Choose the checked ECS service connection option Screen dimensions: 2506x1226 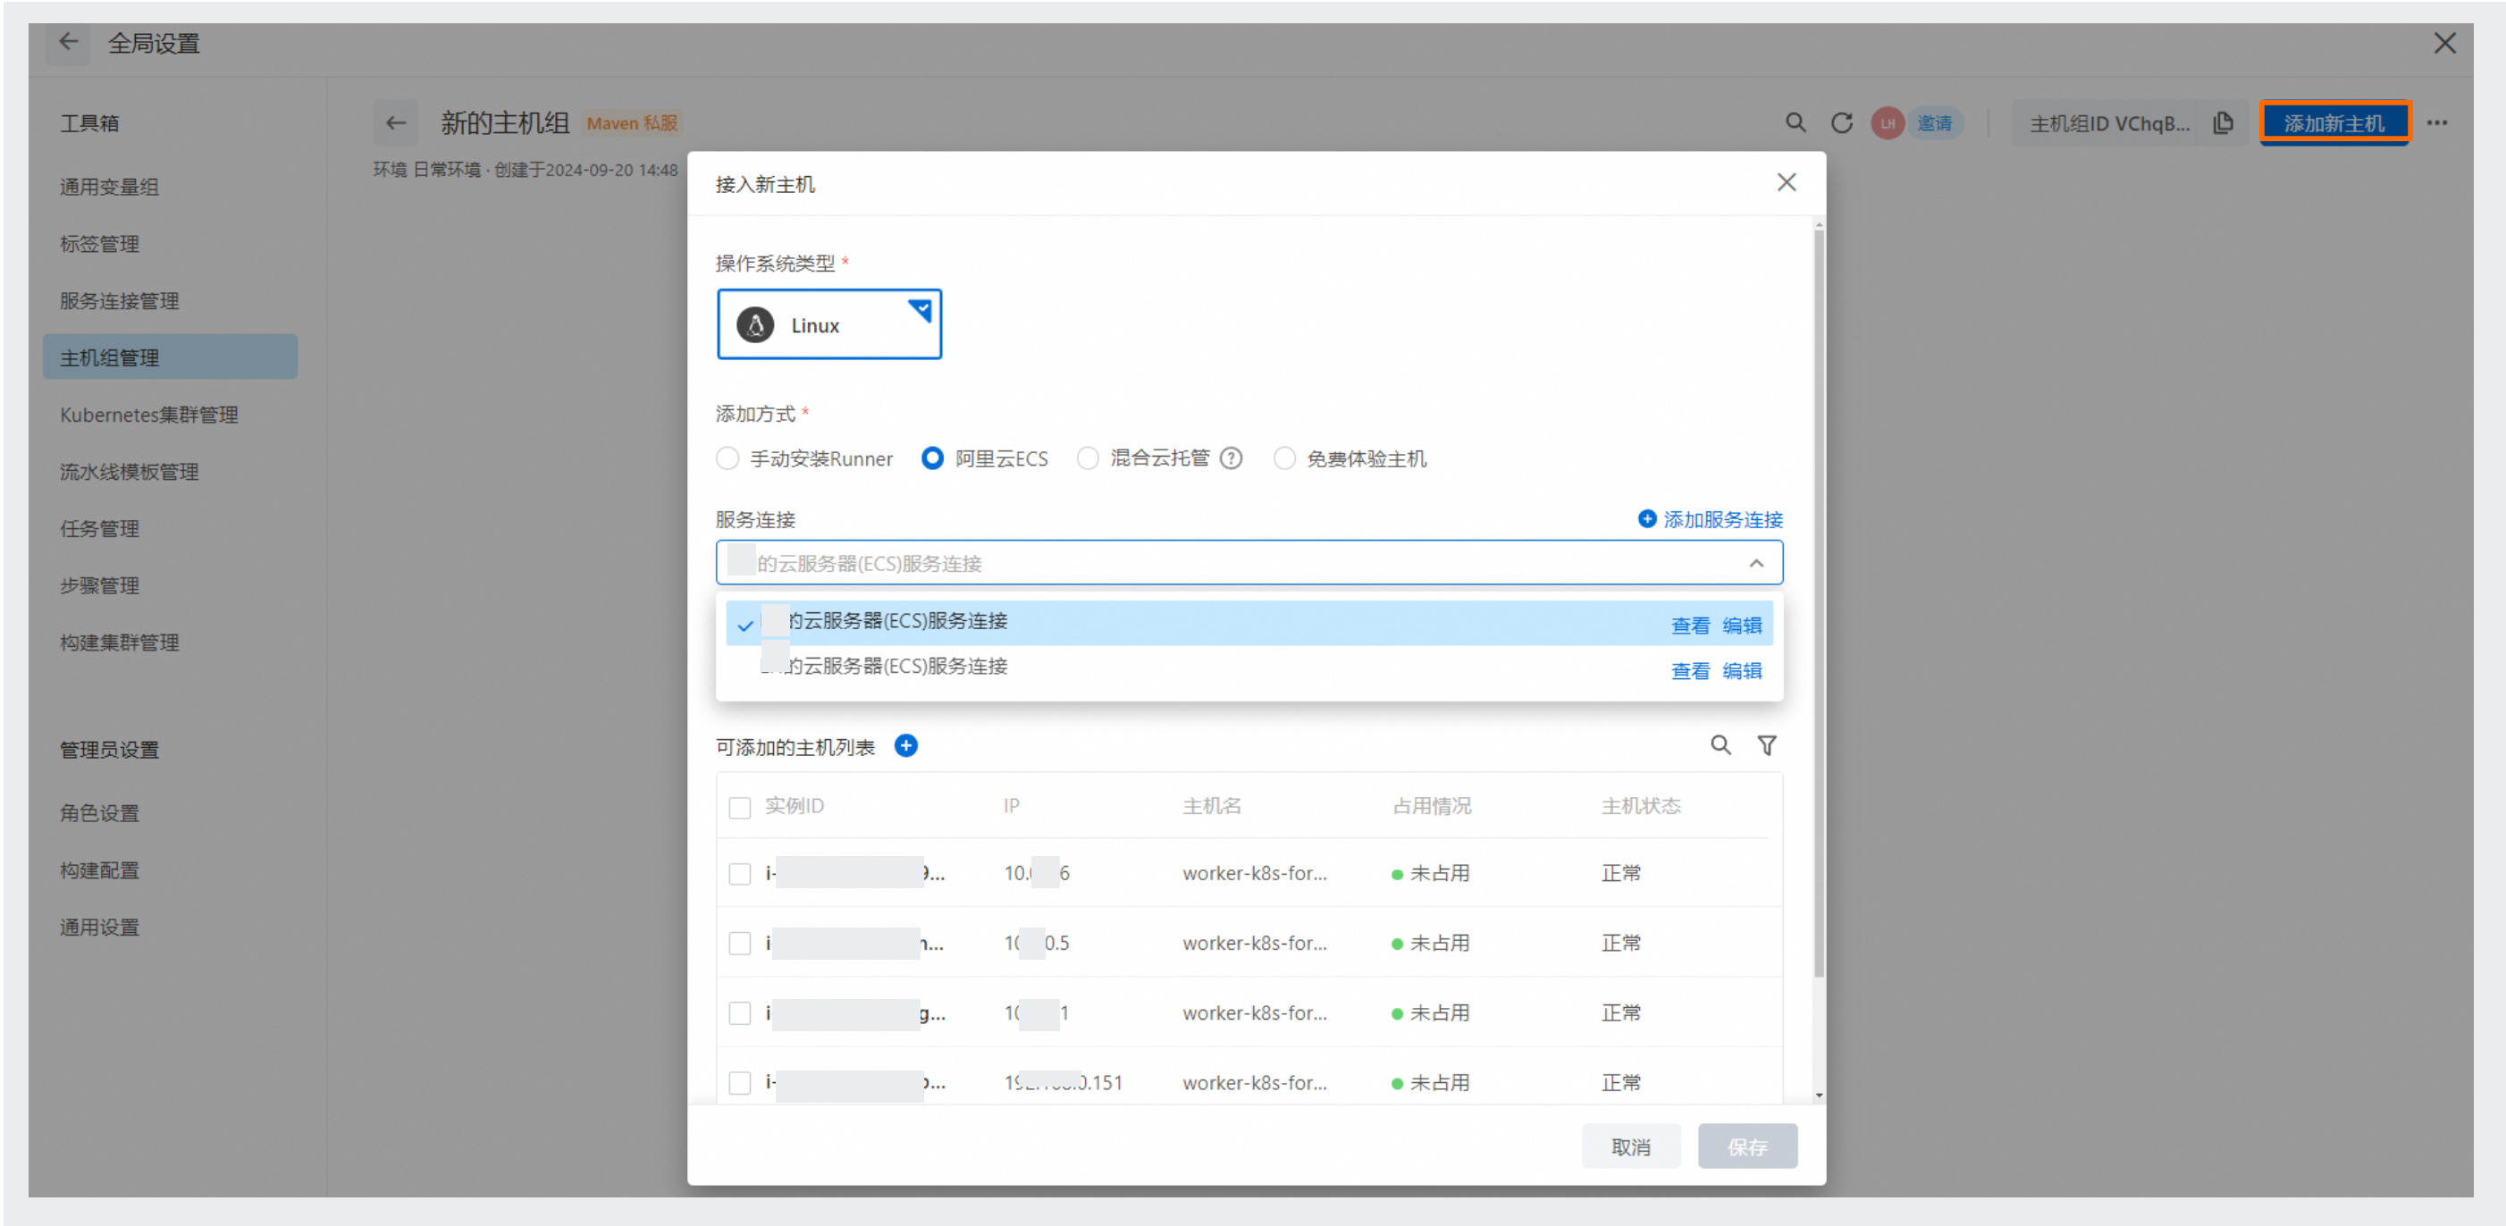click(x=1249, y=623)
